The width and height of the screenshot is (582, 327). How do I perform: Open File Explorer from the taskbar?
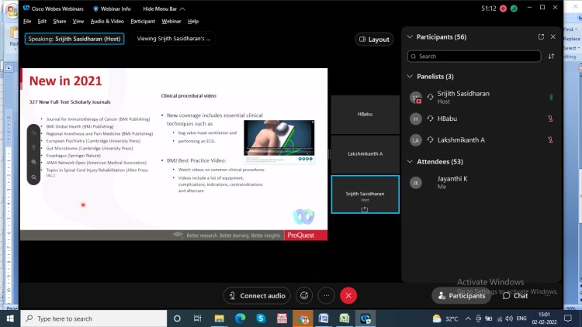pos(219,318)
